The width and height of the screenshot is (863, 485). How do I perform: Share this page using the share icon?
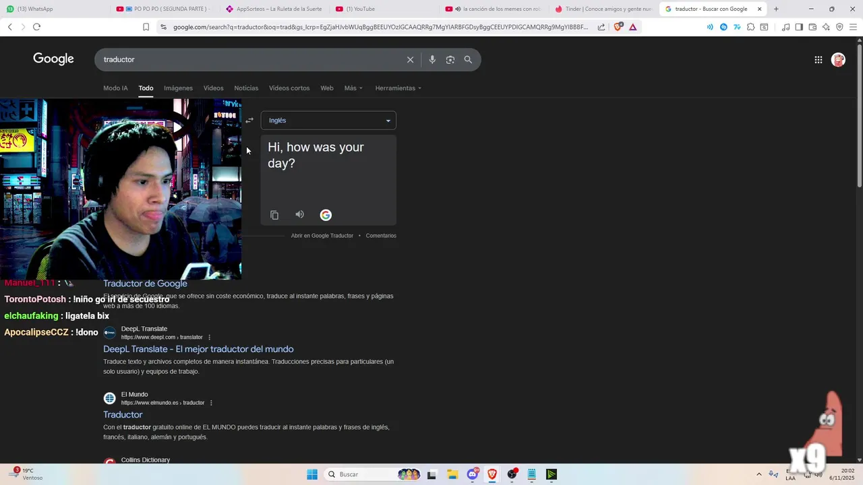(x=601, y=27)
